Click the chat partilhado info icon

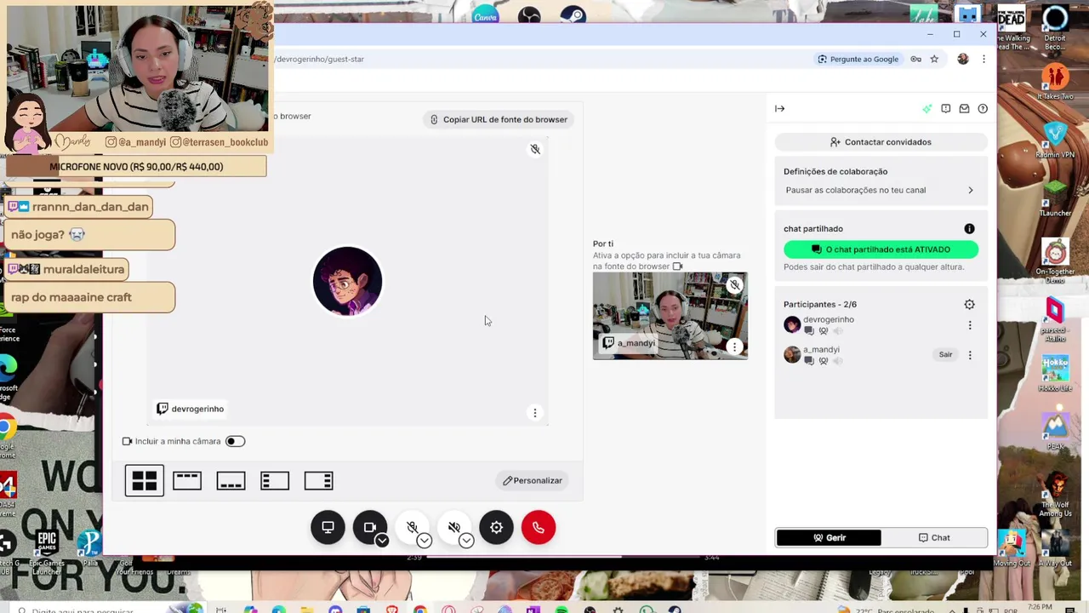969,228
